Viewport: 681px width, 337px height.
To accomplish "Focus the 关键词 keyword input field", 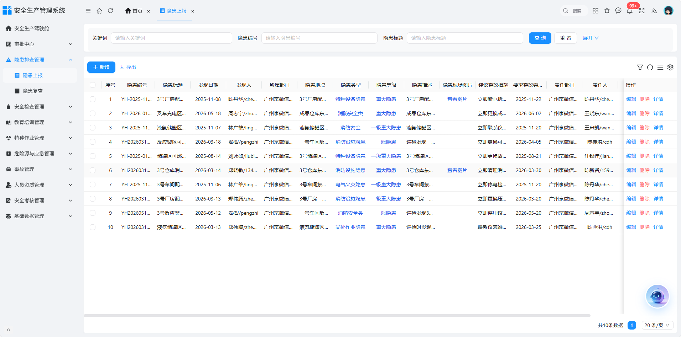I will point(171,38).
